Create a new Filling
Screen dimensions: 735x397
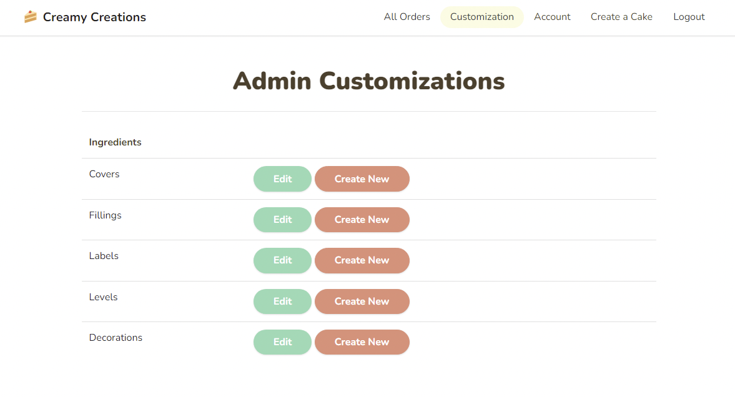362,220
